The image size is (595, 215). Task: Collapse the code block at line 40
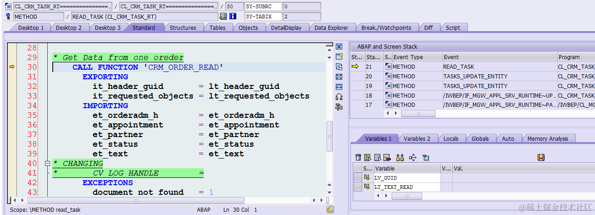(47, 163)
